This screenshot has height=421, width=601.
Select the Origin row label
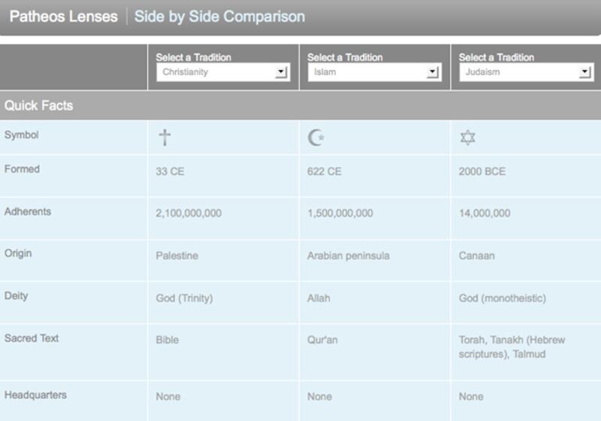point(18,253)
